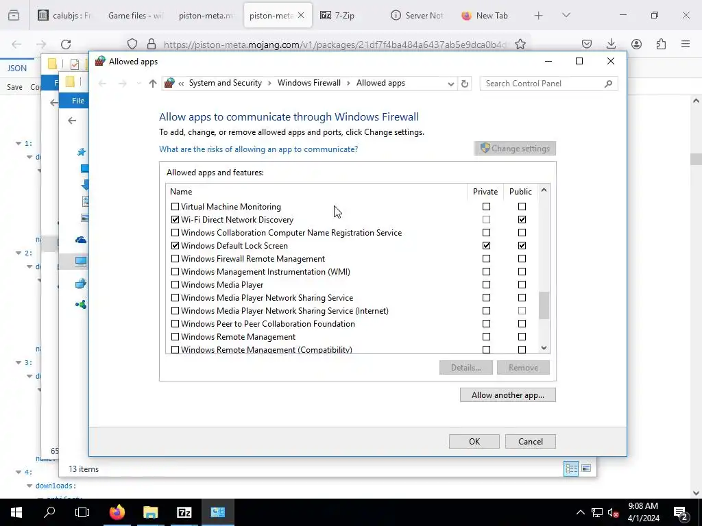Screen dimensions: 702x526
Task: Open the Firefox extensions puzzle icon
Action: tap(661, 44)
